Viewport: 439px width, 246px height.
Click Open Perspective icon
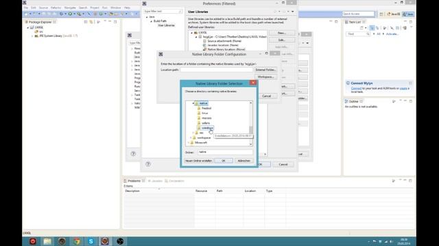pyautogui.click(x=381, y=14)
